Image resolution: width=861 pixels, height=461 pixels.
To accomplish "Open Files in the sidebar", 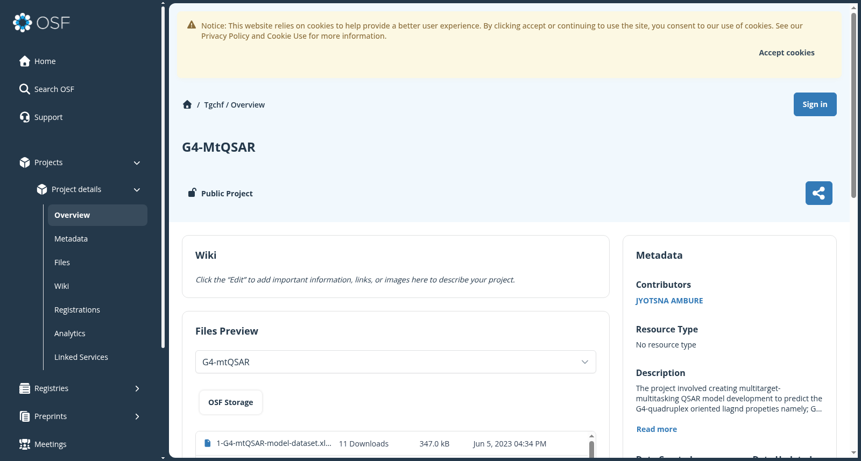I will click(62, 263).
